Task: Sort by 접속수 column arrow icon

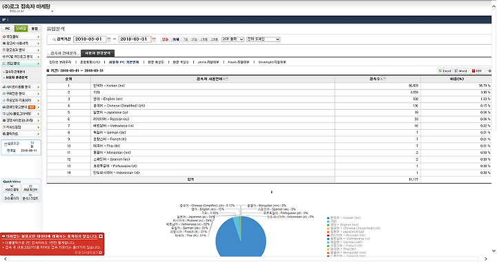Action: tap(383, 79)
